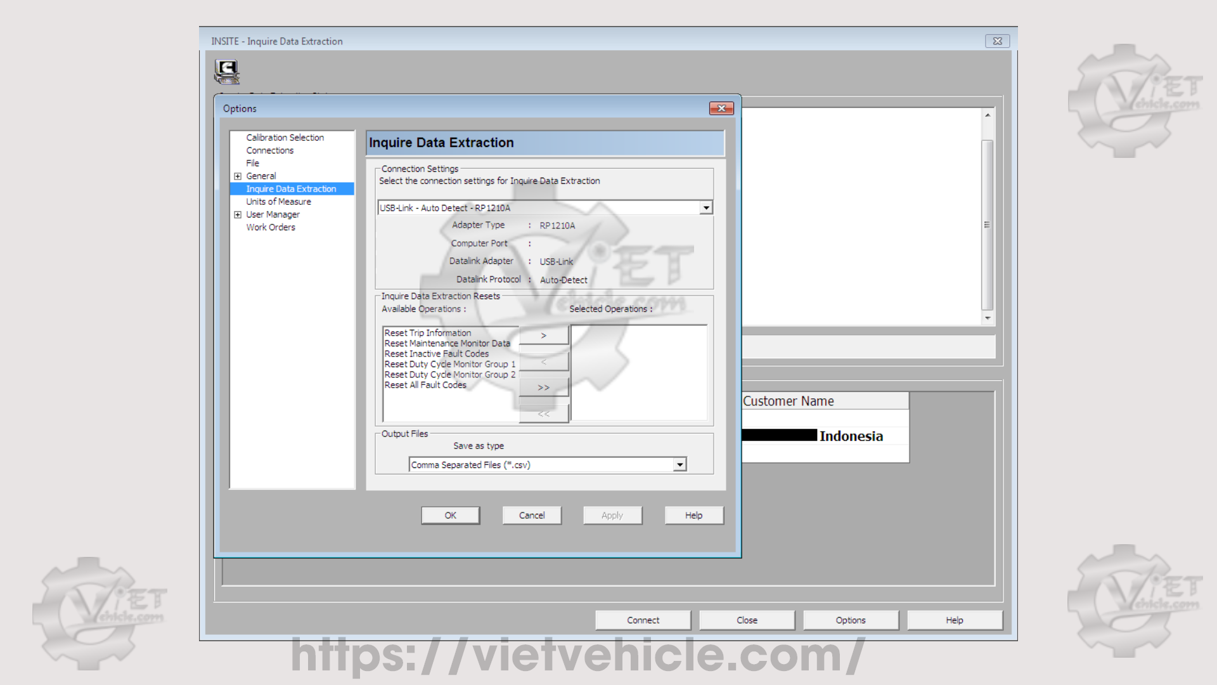Close the Options dialog with red X

(x=721, y=108)
